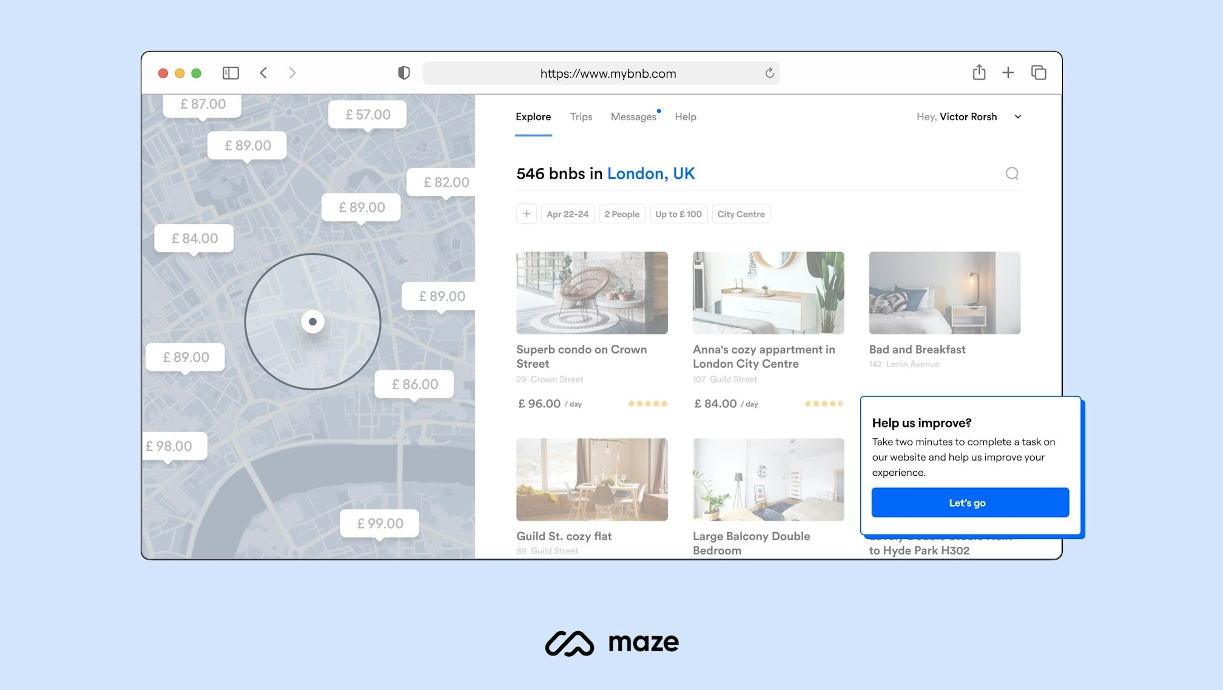Toggle the 'Up to £100' price filter
1223x690 pixels.
point(678,214)
